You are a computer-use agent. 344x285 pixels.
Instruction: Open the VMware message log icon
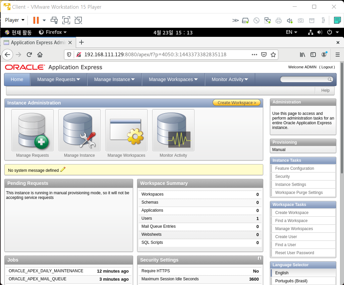point(337,20)
